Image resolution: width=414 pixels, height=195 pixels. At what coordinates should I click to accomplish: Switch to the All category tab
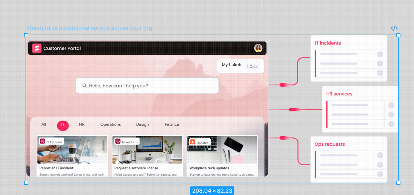tap(44, 124)
